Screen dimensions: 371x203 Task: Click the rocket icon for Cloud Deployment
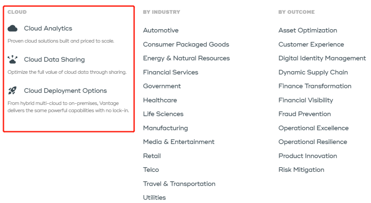tap(12, 91)
